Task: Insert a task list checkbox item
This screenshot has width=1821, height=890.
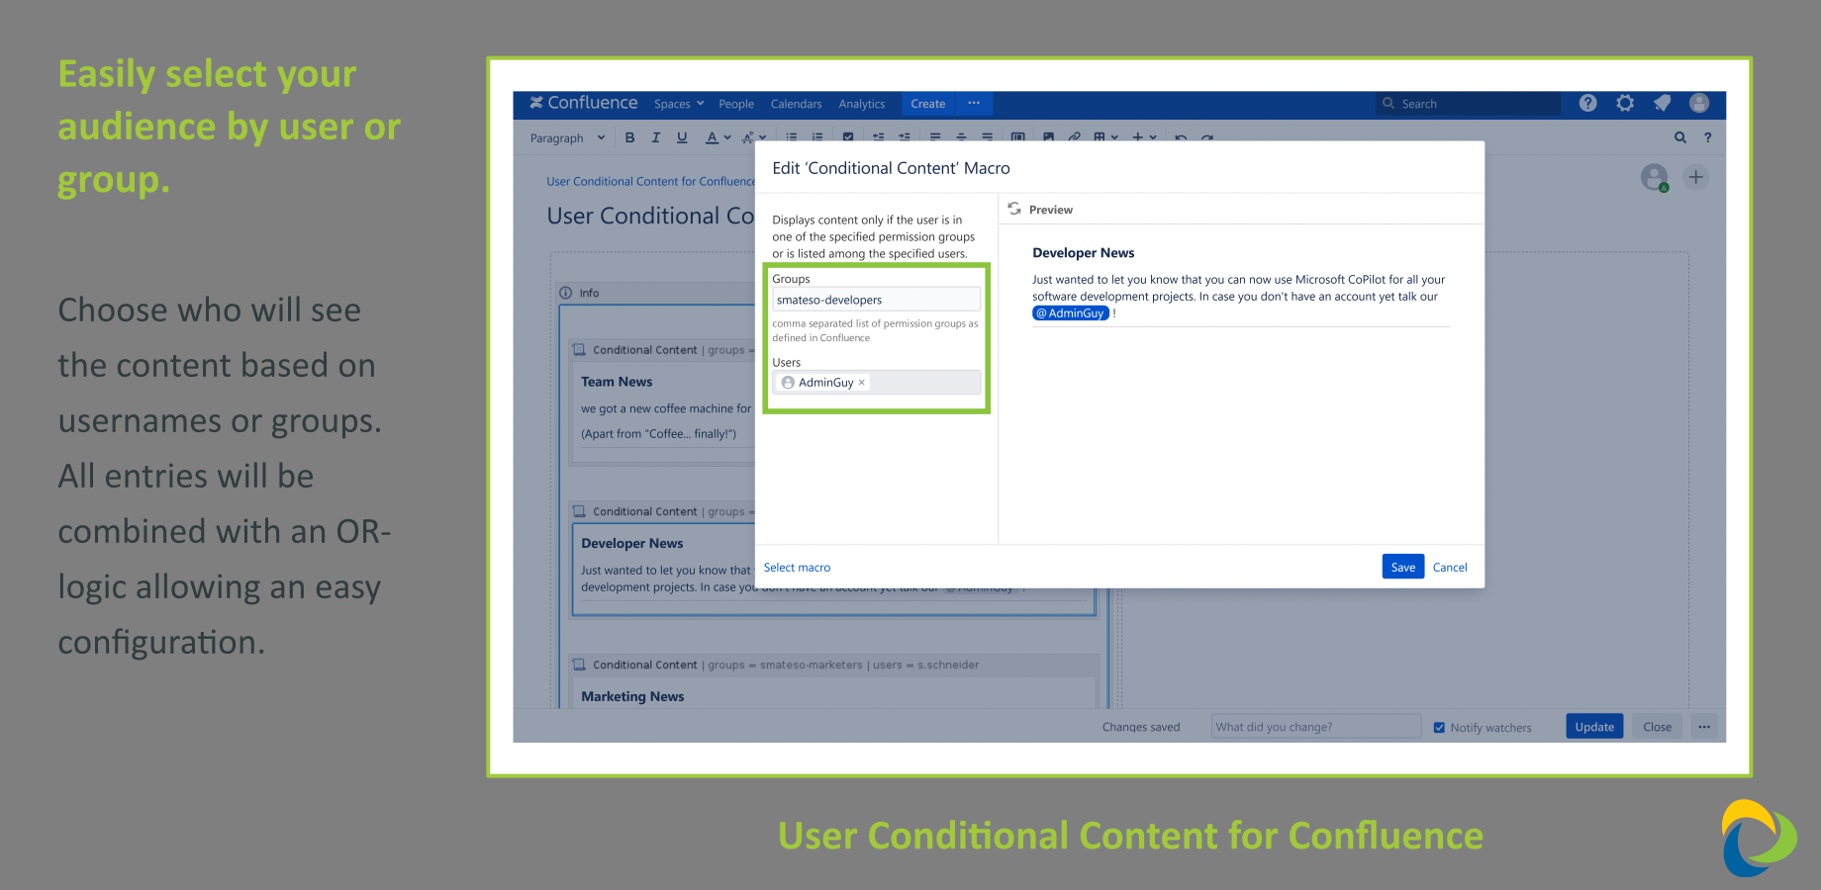Action: (x=848, y=137)
